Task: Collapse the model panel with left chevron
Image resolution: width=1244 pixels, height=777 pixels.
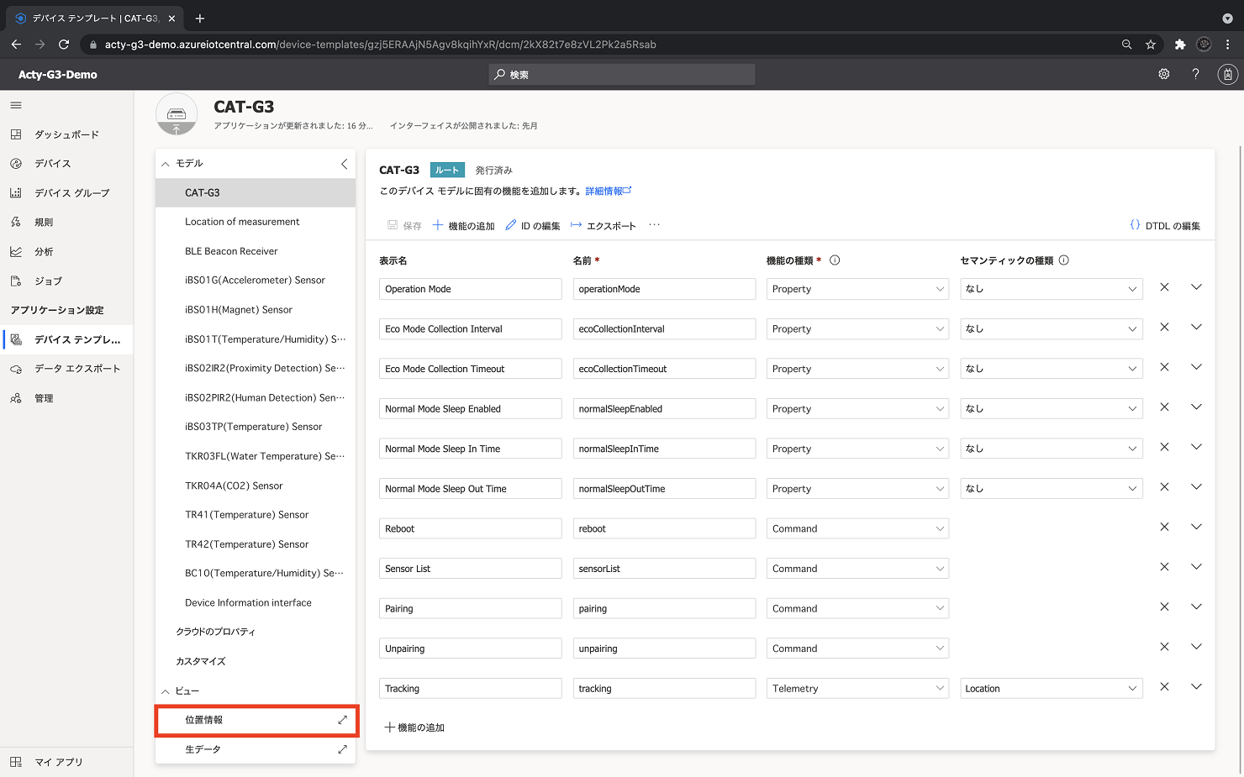Action: 344,164
